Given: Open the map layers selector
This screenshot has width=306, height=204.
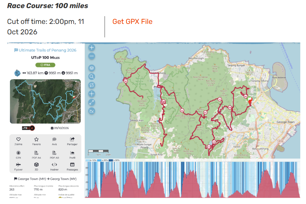Looking at the screenshot, I should [x=92, y=68].
